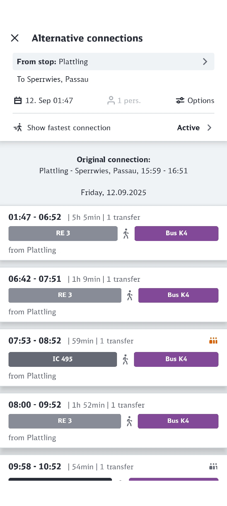
Task: Open Options for the search
Action: click(x=195, y=101)
